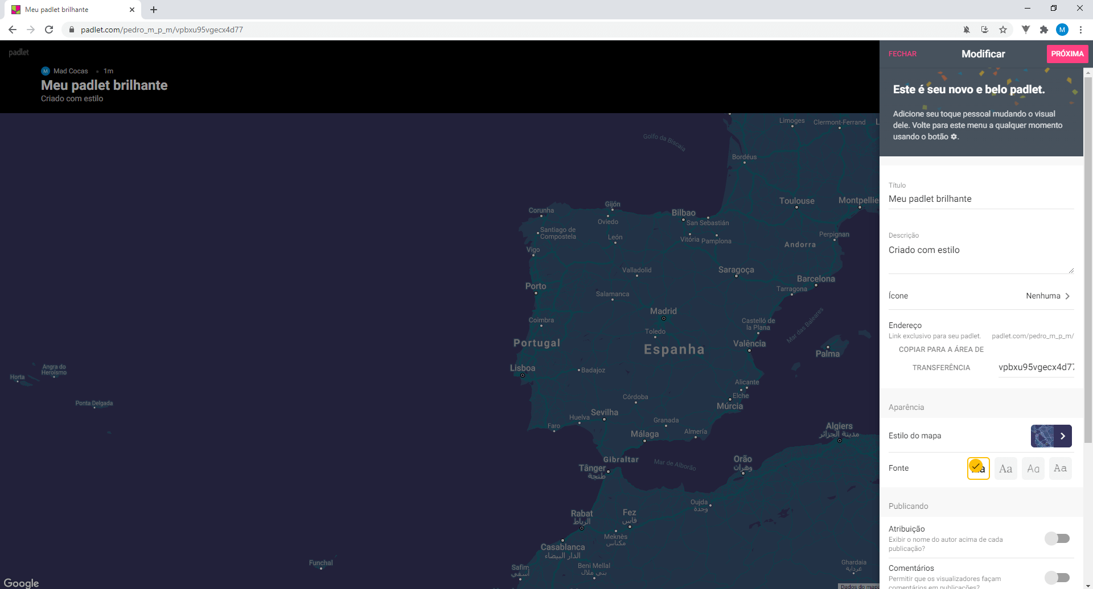
Task: Click the 'Estilo do mapa' label
Action: [915, 436]
